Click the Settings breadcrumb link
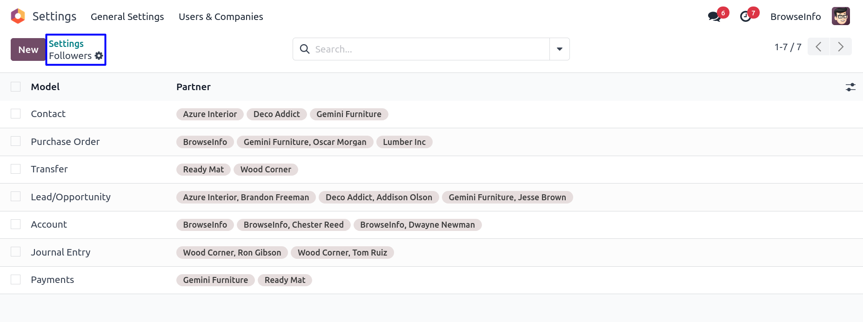863x322 pixels. tap(66, 44)
